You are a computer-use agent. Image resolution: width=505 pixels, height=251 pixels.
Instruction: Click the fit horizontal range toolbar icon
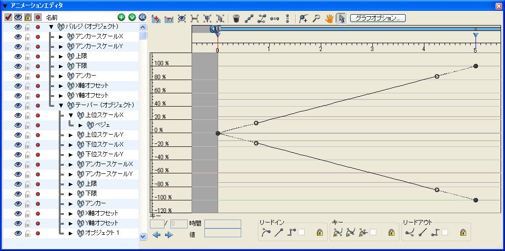(195, 19)
